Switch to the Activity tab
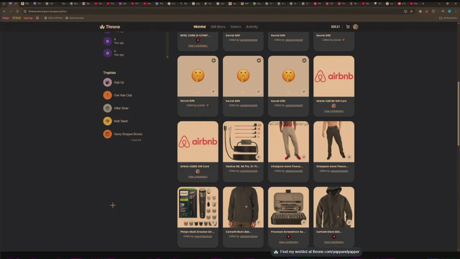460x259 pixels. 252,27
